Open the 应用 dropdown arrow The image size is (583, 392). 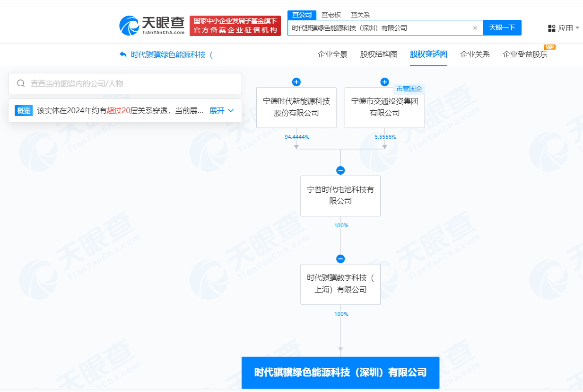coord(577,27)
